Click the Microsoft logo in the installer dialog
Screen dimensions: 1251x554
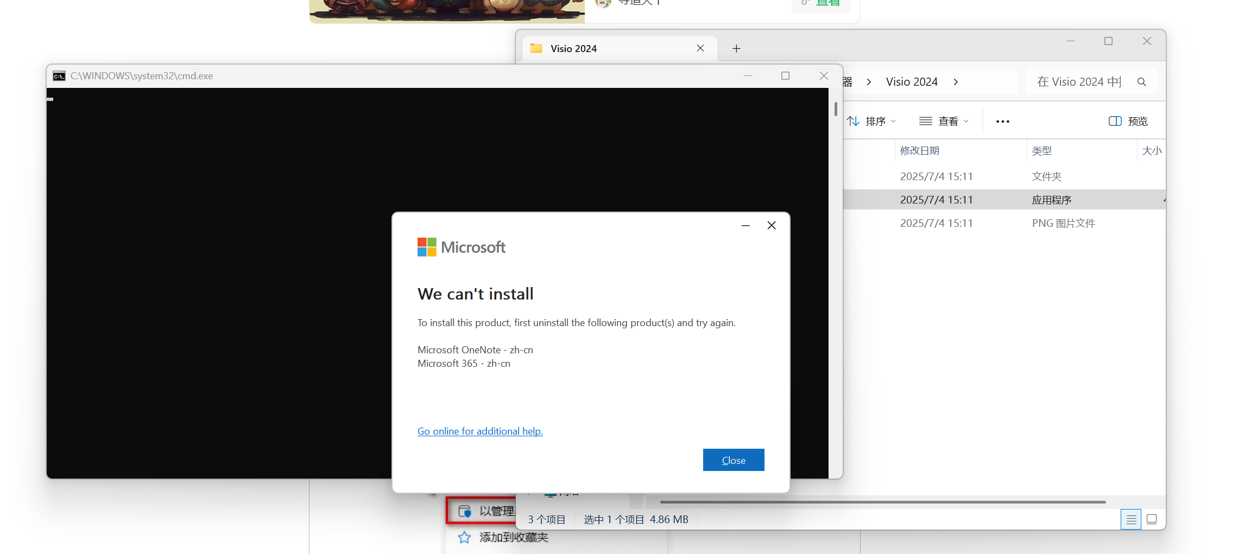click(461, 247)
